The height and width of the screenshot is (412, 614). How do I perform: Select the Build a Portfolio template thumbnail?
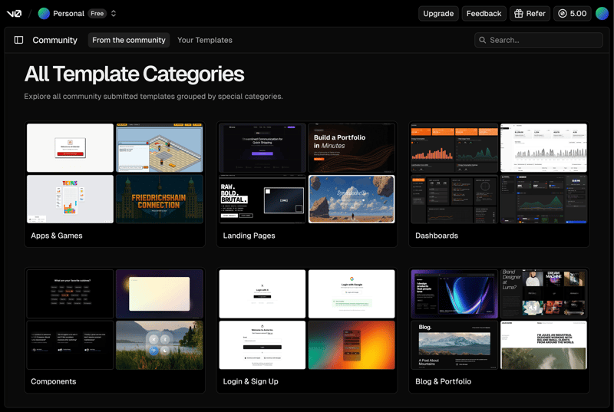pos(351,147)
